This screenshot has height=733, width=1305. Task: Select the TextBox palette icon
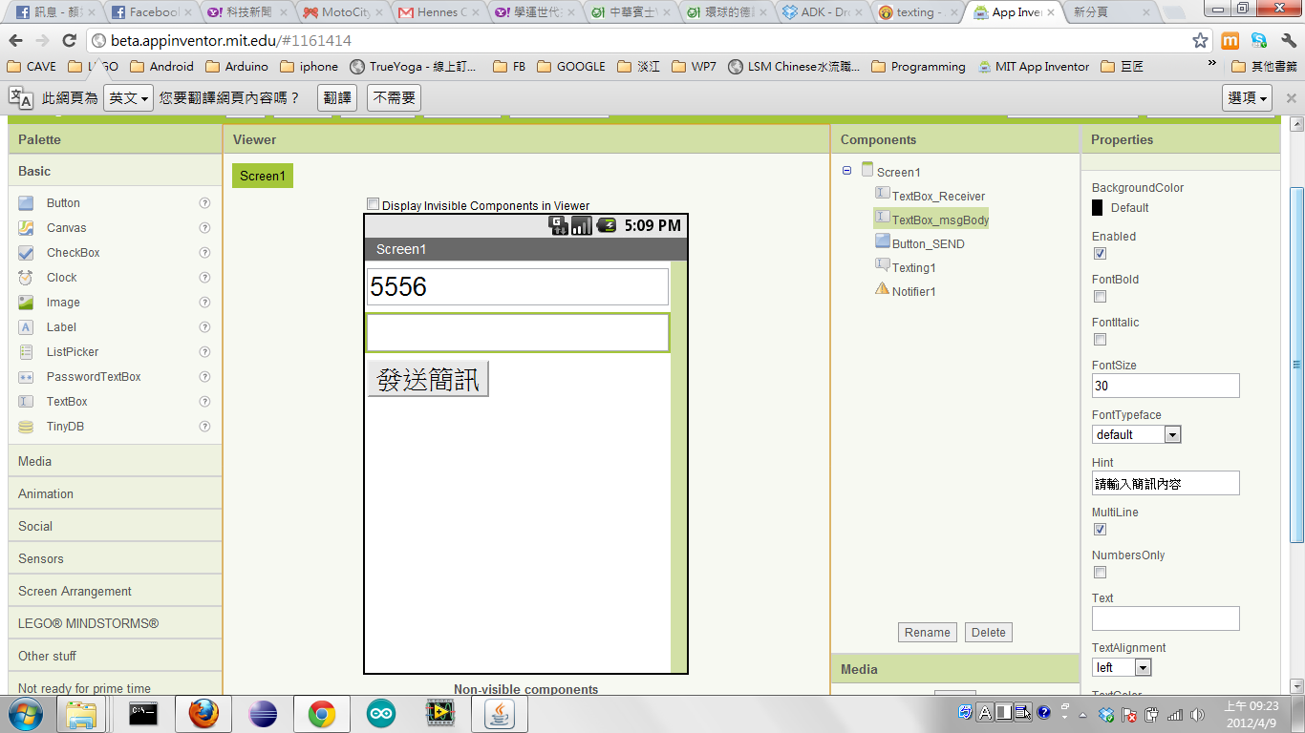click(x=26, y=402)
